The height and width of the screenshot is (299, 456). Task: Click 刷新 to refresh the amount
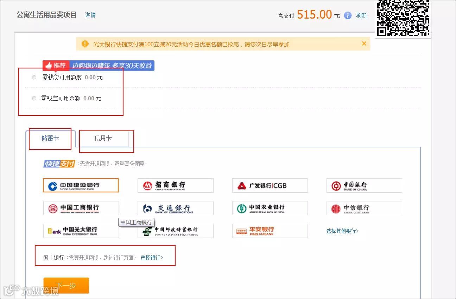361,15
